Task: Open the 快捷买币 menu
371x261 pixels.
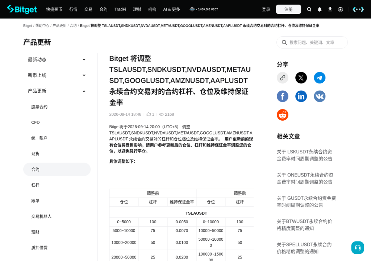Action: 54,9
